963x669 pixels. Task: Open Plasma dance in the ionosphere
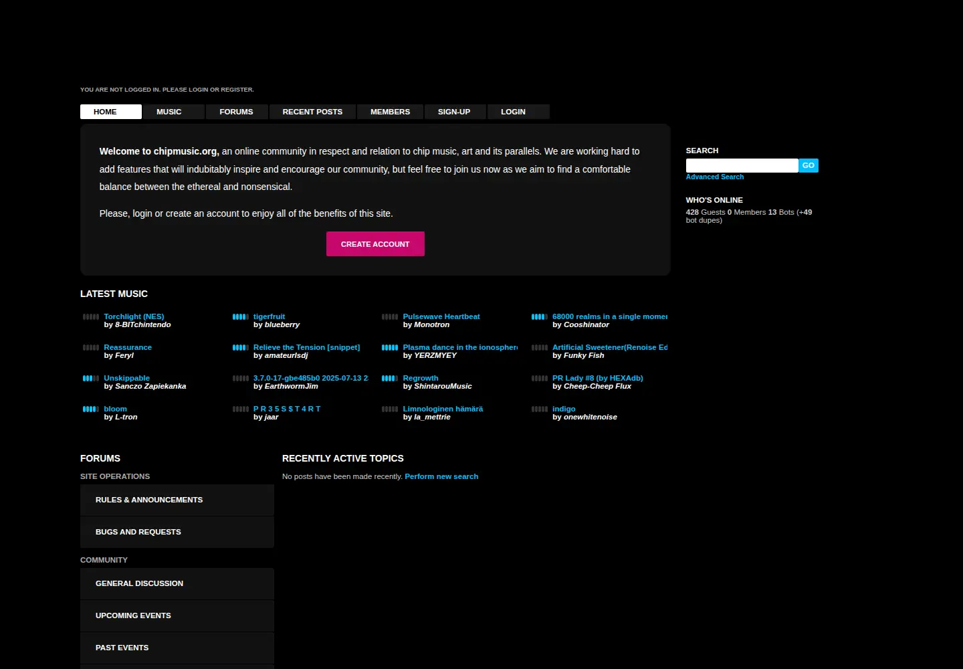coord(460,348)
